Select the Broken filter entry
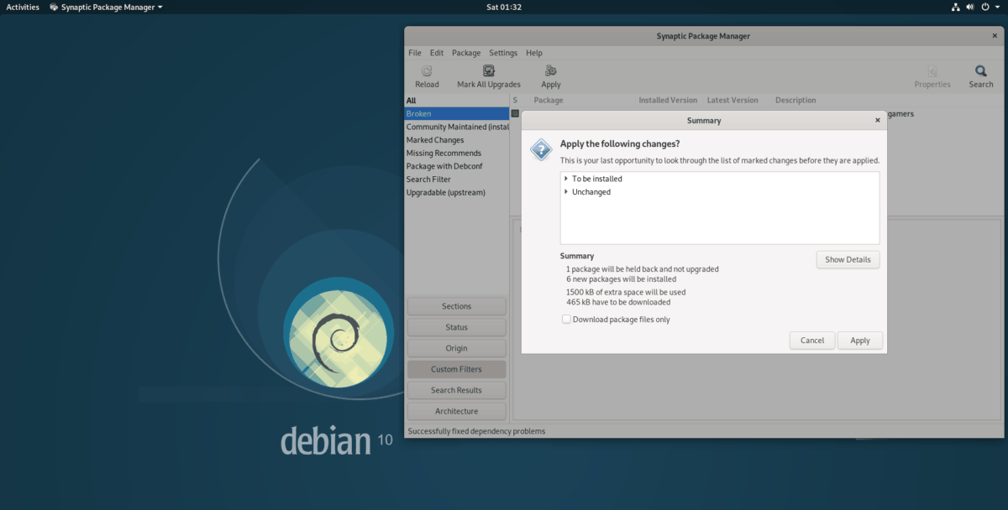The width and height of the screenshot is (1008, 510). [457, 113]
